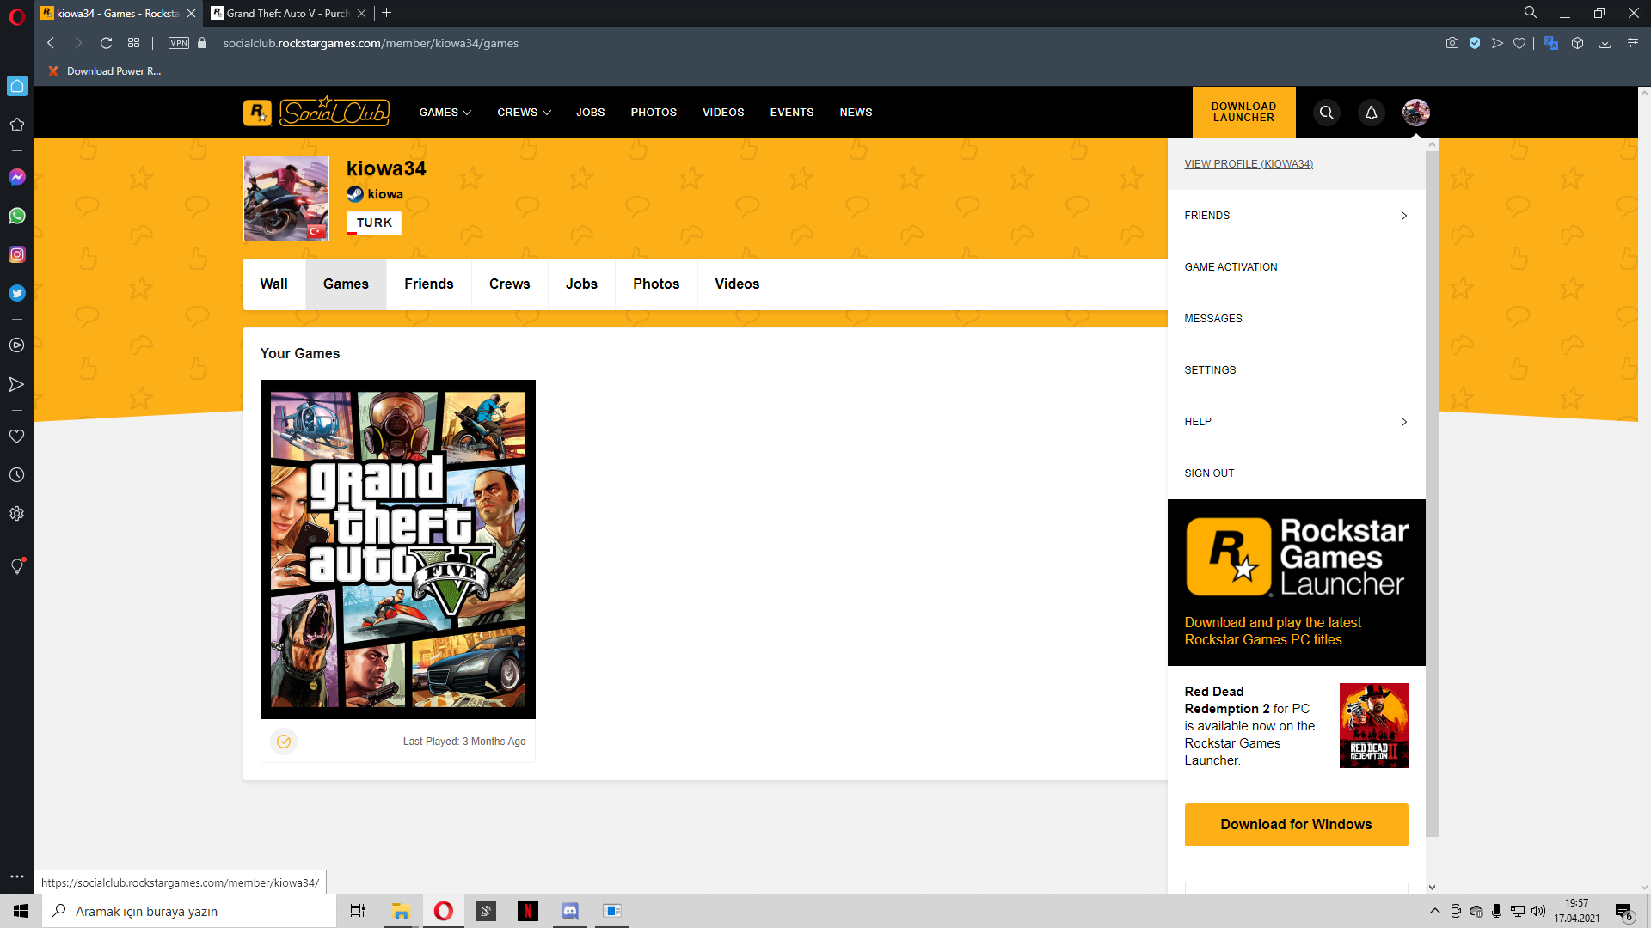1651x928 pixels.
Task: Click the profile avatar in the header
Action: pyautogui.click(x=1415, y=113)
